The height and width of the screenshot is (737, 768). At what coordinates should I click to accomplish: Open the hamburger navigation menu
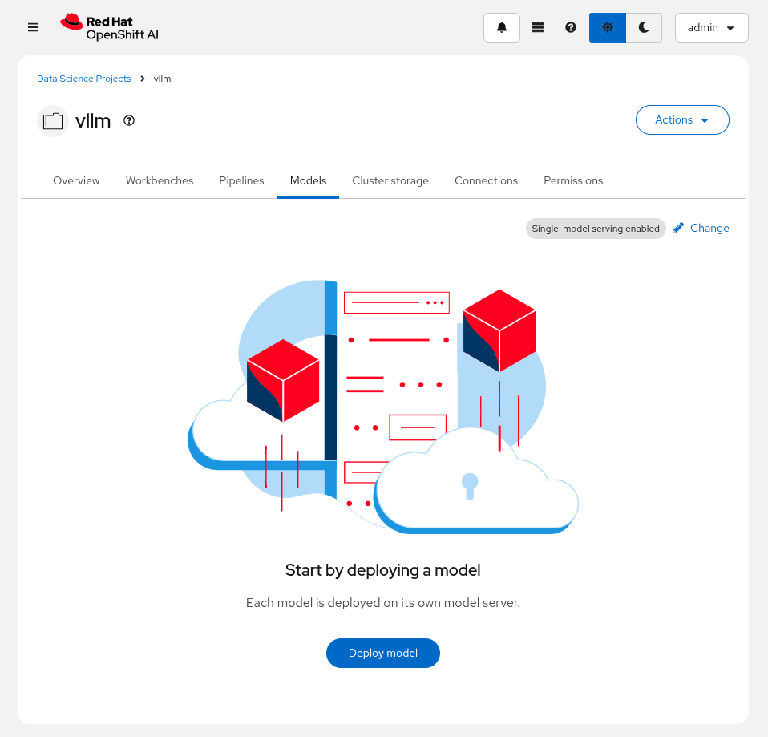point(33,27)
